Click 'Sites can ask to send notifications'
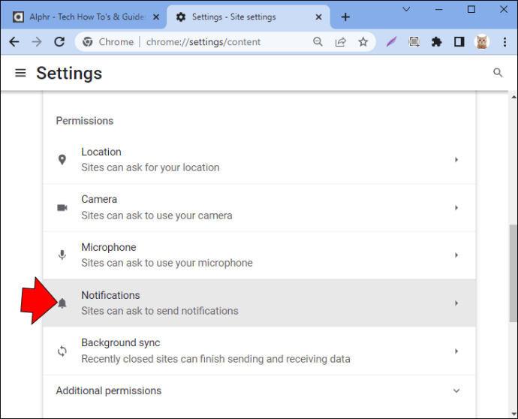The width and height of the screenshot is (518, 419). 160,311
